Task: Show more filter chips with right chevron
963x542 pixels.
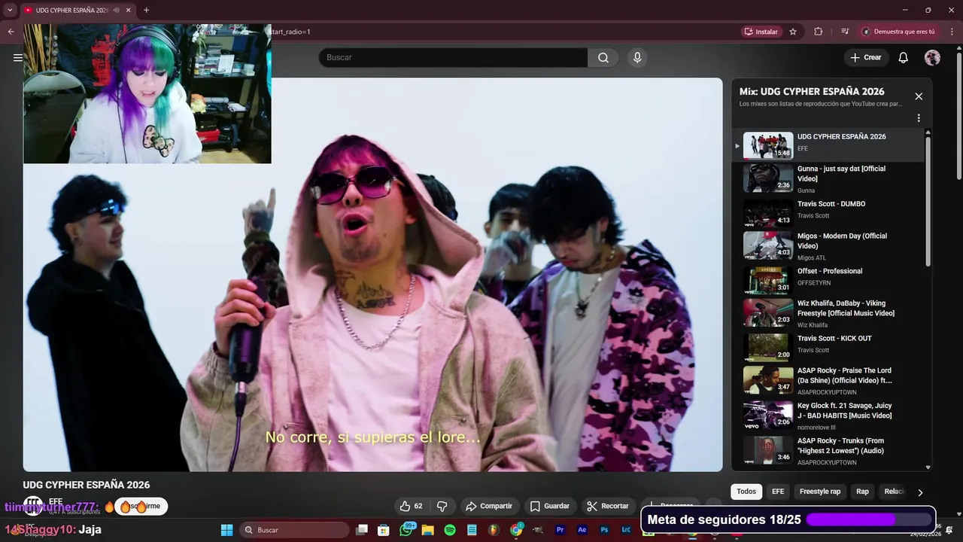Action: (920, 492)
